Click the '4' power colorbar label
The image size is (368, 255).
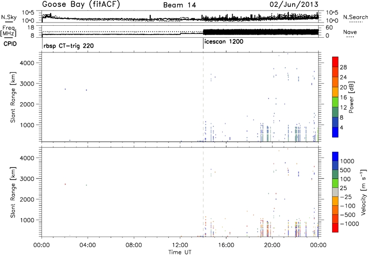click(x=342, y=127)
